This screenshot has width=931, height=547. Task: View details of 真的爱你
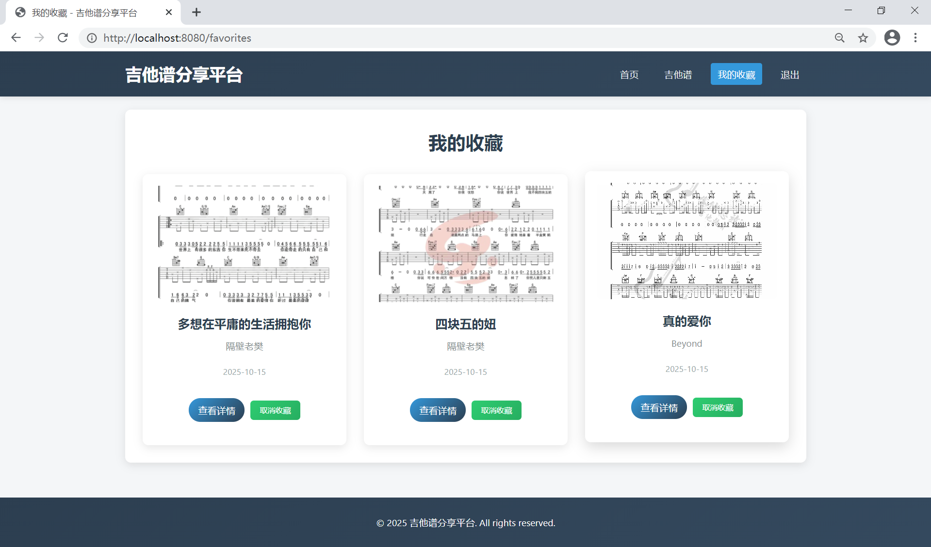(659, 407)
